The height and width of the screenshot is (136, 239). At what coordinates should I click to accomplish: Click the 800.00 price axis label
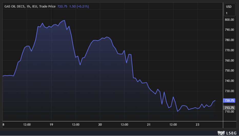click(x=229, y=20)
